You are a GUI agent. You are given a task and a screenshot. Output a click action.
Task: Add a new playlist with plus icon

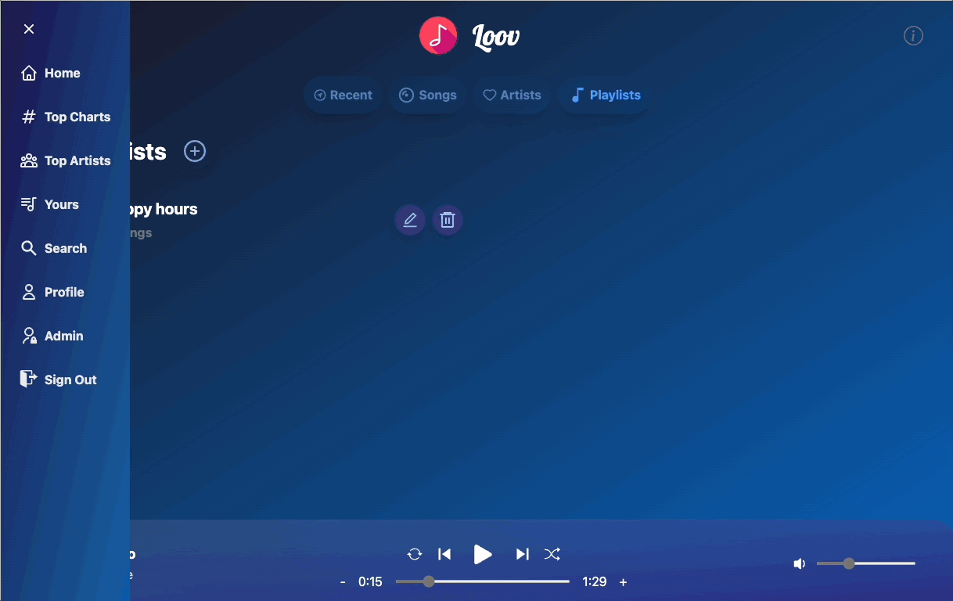pyautogui.click(x=195, y=151)
